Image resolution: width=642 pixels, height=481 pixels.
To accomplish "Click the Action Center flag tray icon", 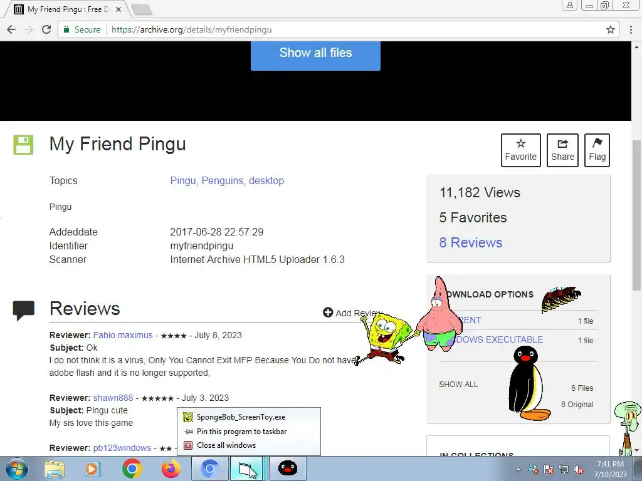I will click(548, 470).
